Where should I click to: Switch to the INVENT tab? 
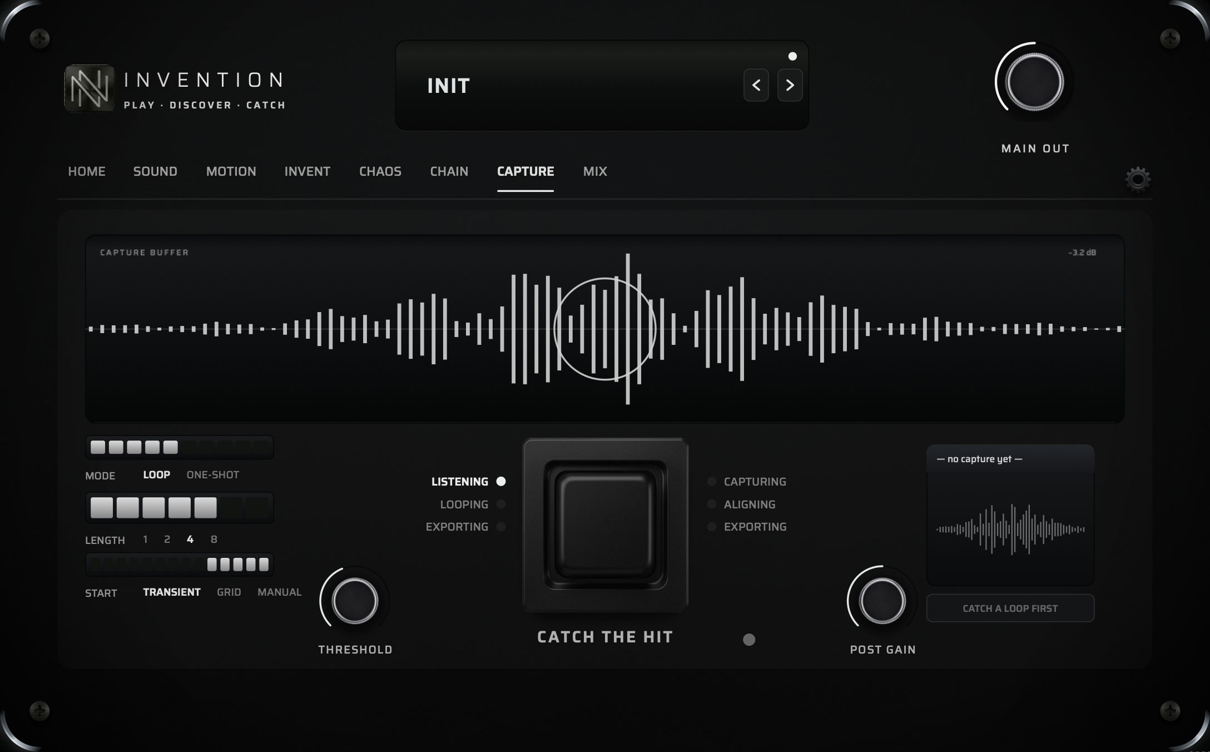point(308,171)
